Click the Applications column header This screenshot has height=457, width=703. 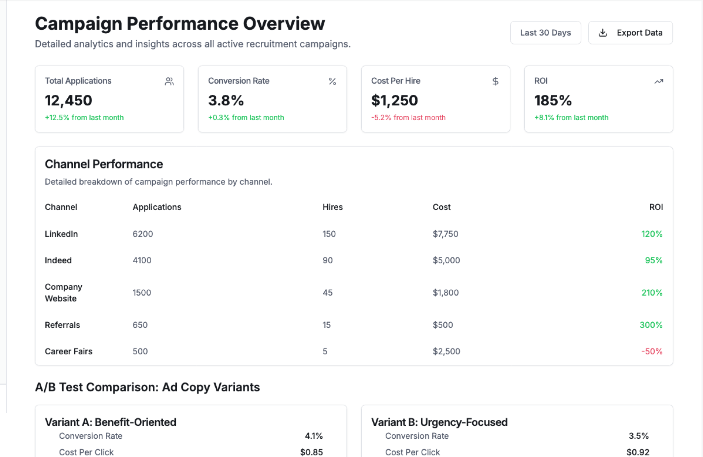click(157, 207)
